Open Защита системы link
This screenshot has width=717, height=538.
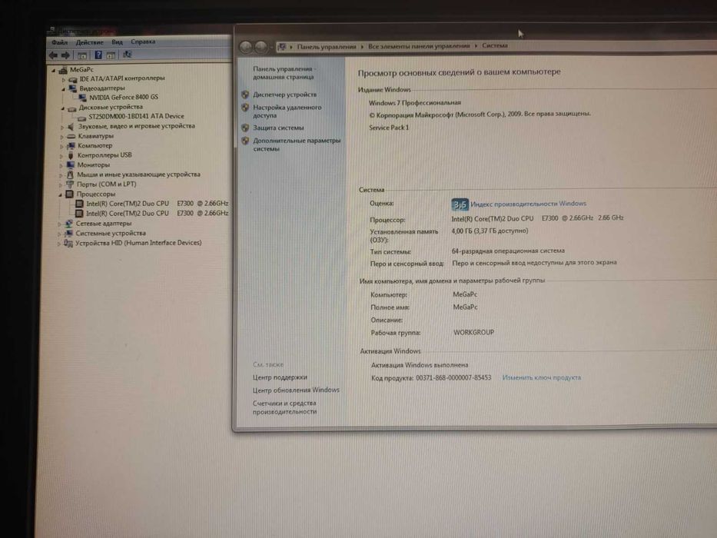(x=278, y=128)
